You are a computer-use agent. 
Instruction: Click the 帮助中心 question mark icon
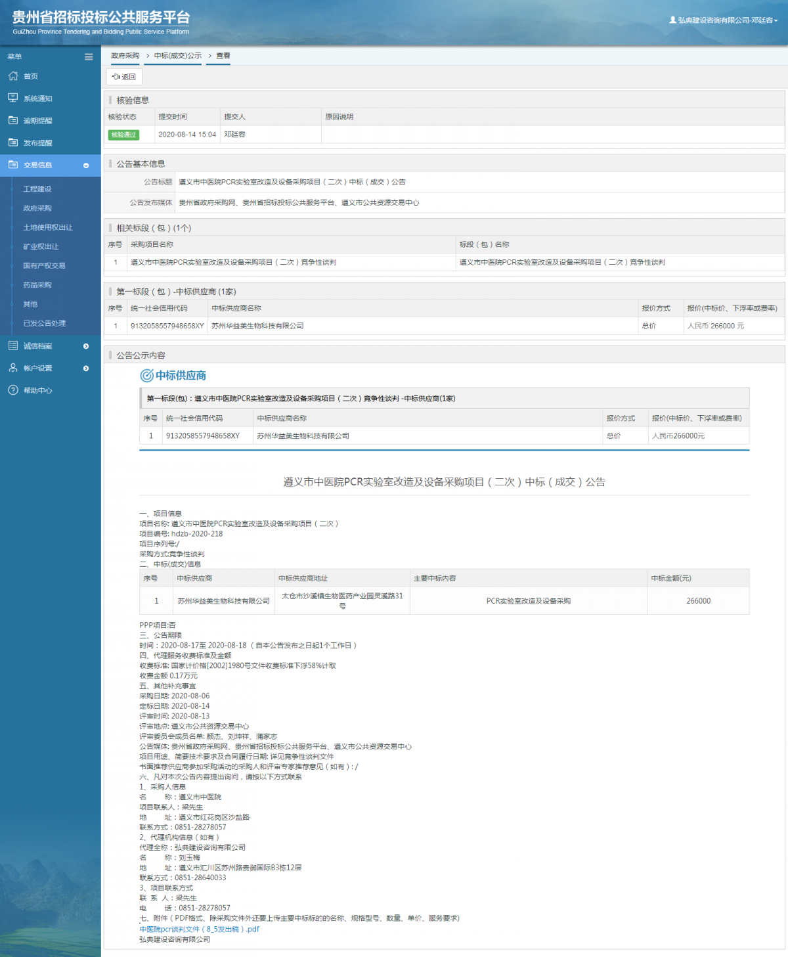[13, 390]
